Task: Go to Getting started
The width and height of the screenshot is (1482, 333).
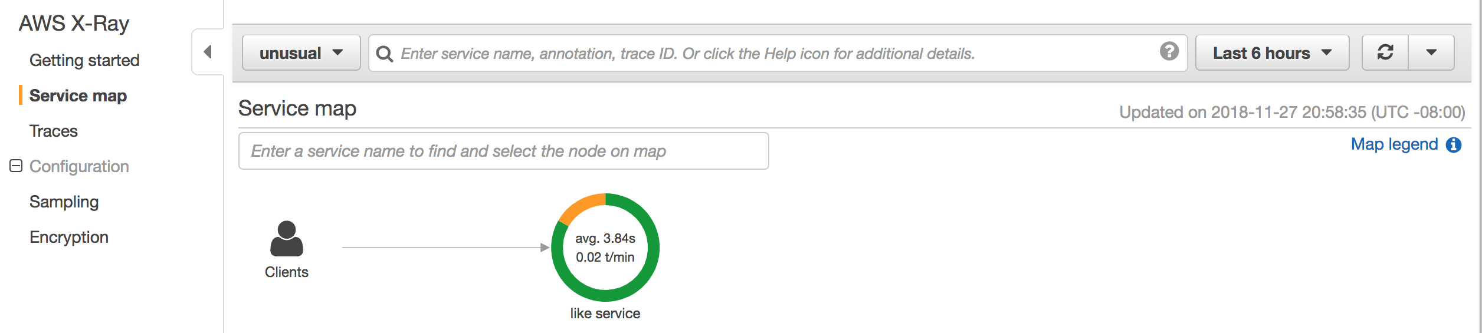Action: pyautogui.click(x=84, y=60)
